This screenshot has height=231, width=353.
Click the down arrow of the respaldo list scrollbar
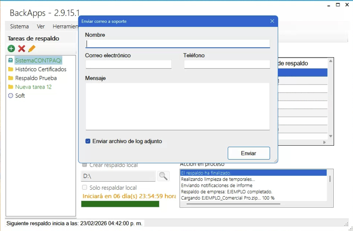330,136
